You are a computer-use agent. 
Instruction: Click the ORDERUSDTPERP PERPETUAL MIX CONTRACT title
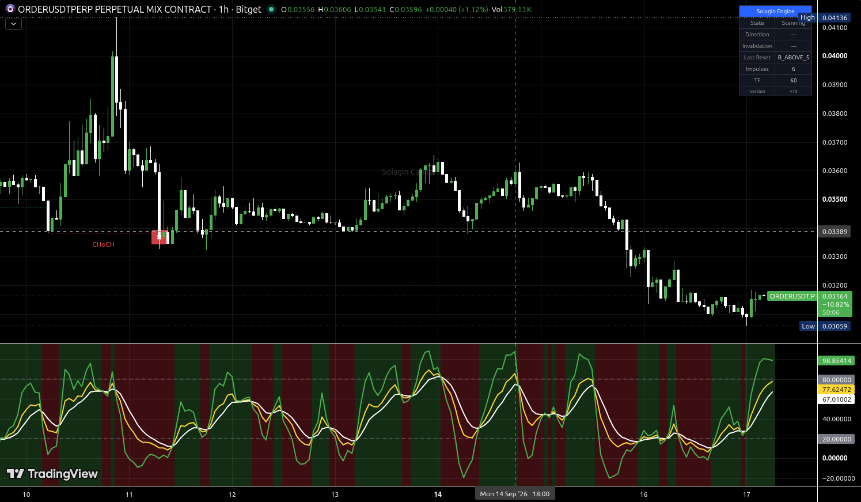click(115, 9)
